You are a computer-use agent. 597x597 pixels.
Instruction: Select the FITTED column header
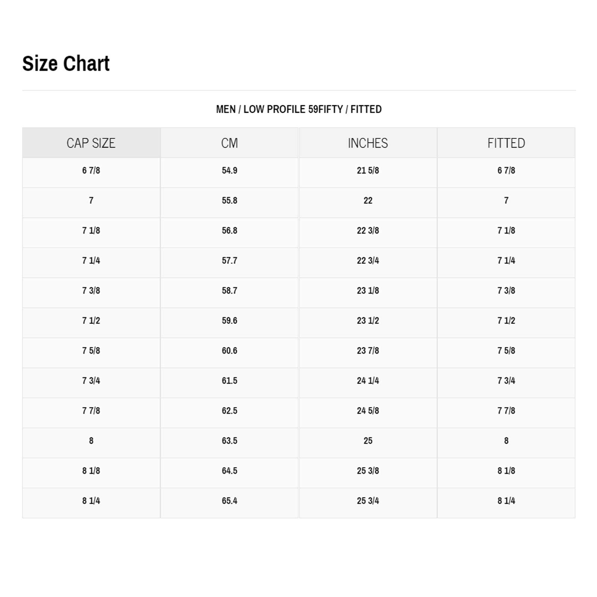tap(506, 143)
